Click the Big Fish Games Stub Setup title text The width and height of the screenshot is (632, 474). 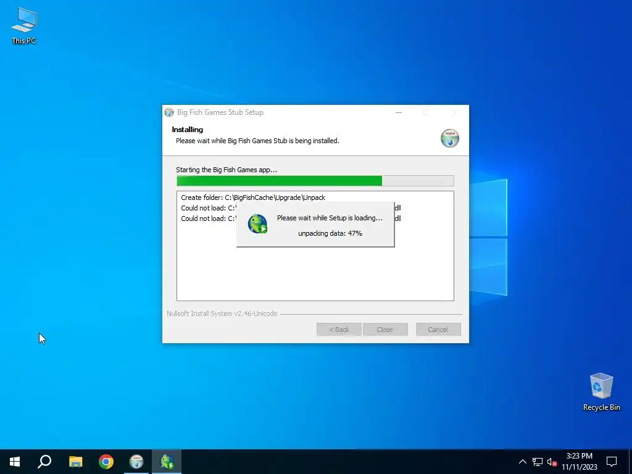(220, 112)
